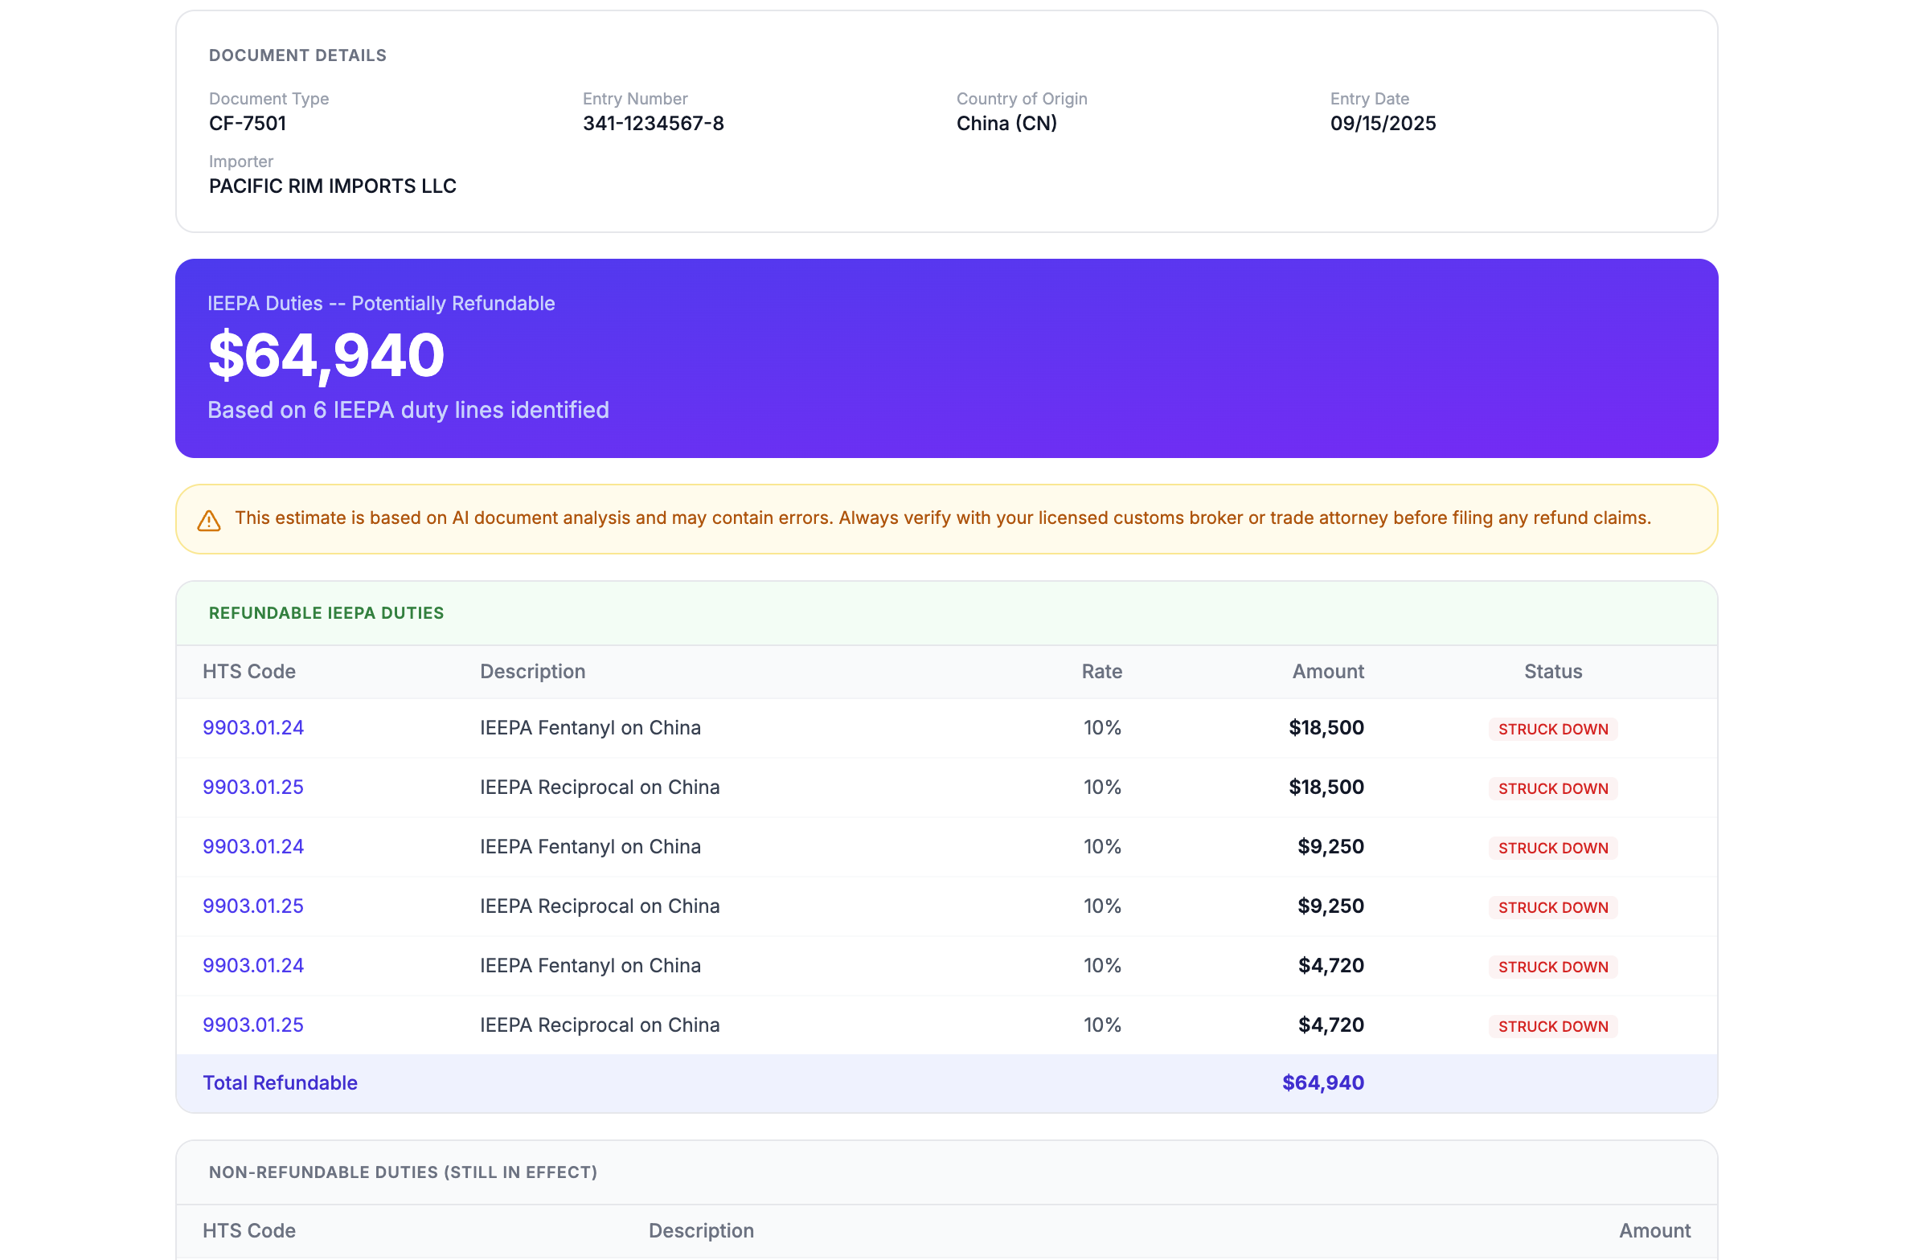1910x1260 pixels.
Task: Click the large $64,940 banner amount
Action: tap(326, 355)
